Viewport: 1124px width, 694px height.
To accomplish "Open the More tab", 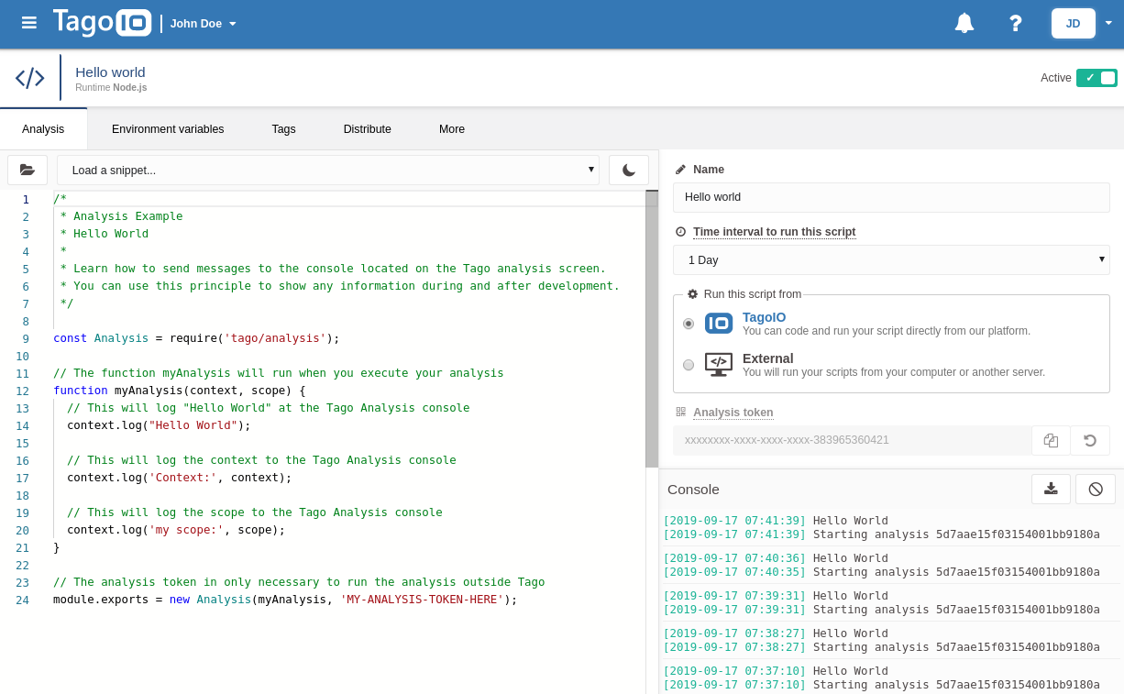I will tap(452, 129).
